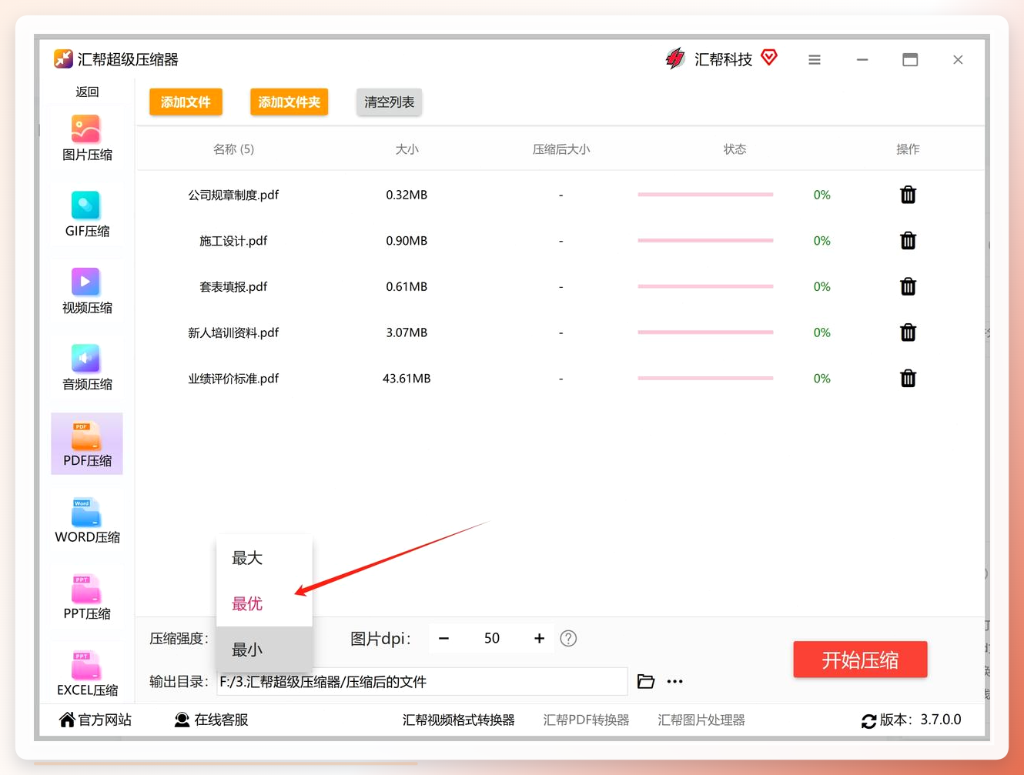This screenshot has height=775, width=1024.
Task: Select the PDF压缩 sidebar item
Action: (87, 444)
